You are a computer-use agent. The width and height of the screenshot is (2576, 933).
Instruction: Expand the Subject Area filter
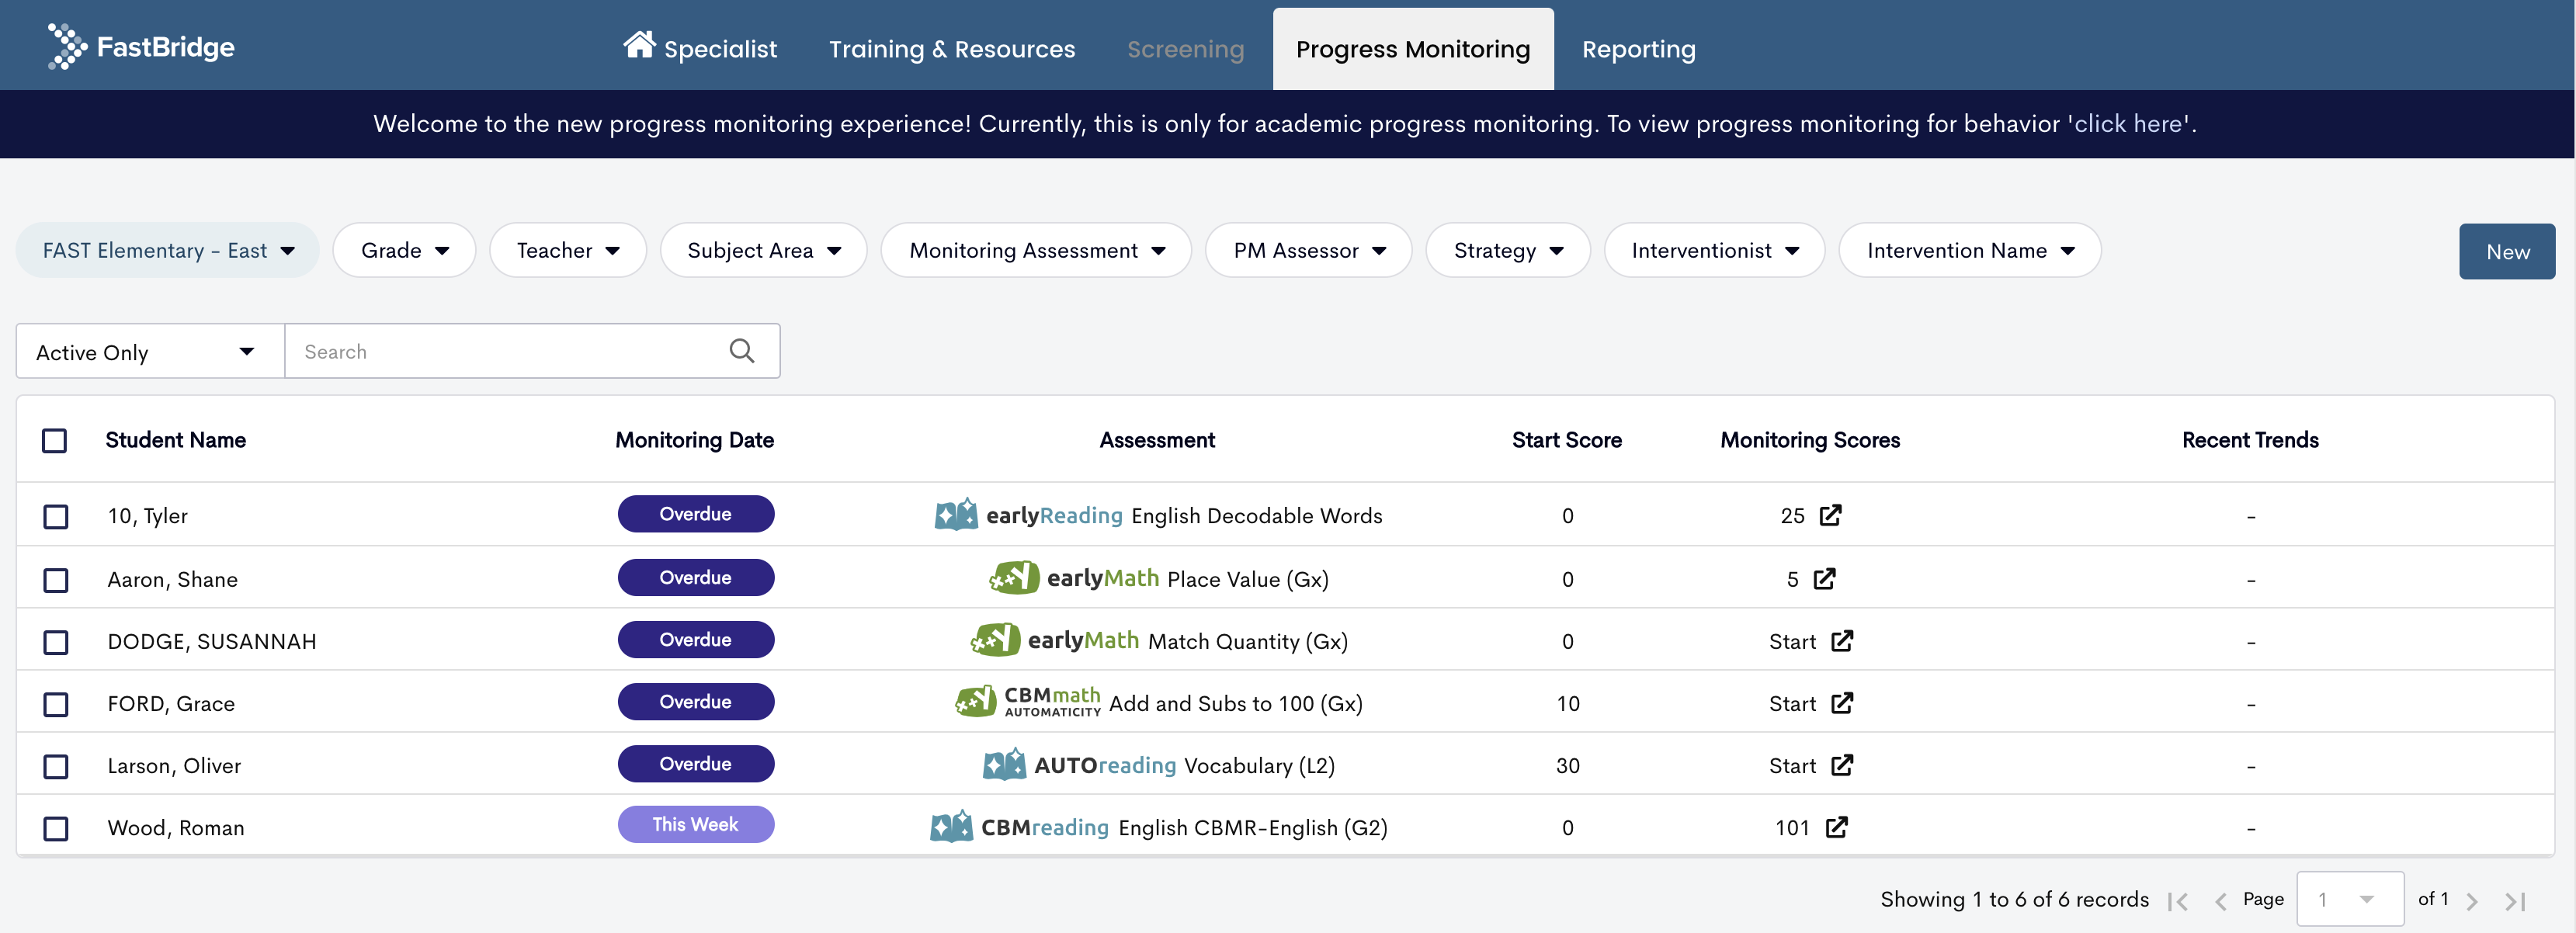click(x=764, y=250)
